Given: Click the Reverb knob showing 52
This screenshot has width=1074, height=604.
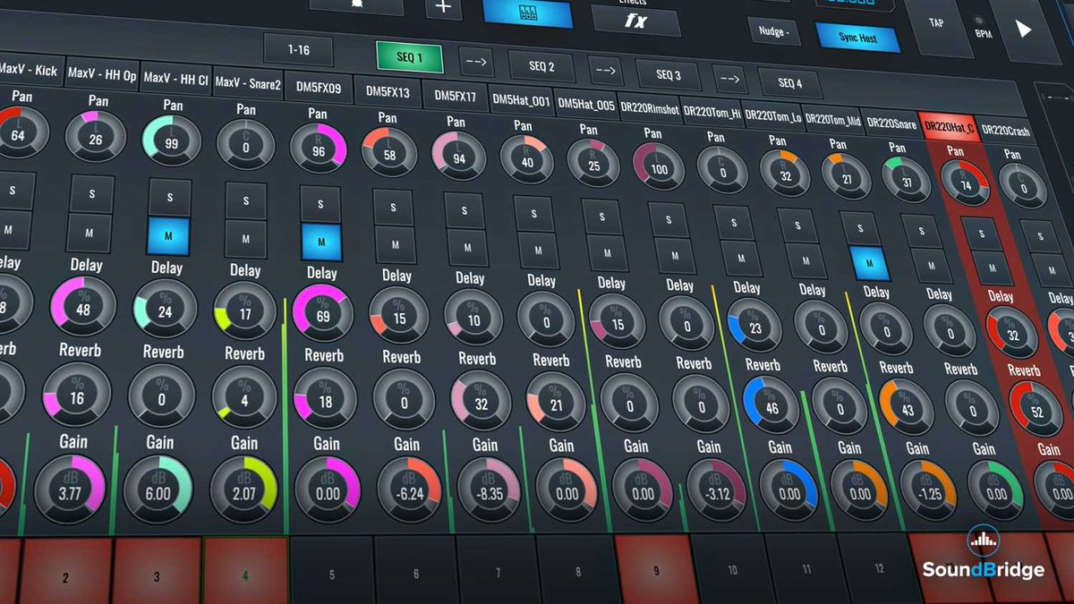Looking at the screenshot, I should (1036, 409).
